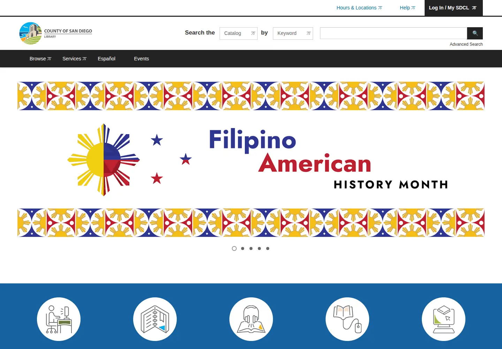Expand the Help menu

tap(407, 8)
